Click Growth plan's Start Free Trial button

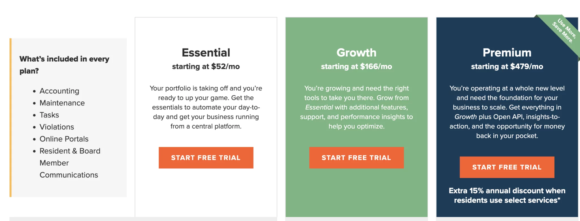[356, 158]
